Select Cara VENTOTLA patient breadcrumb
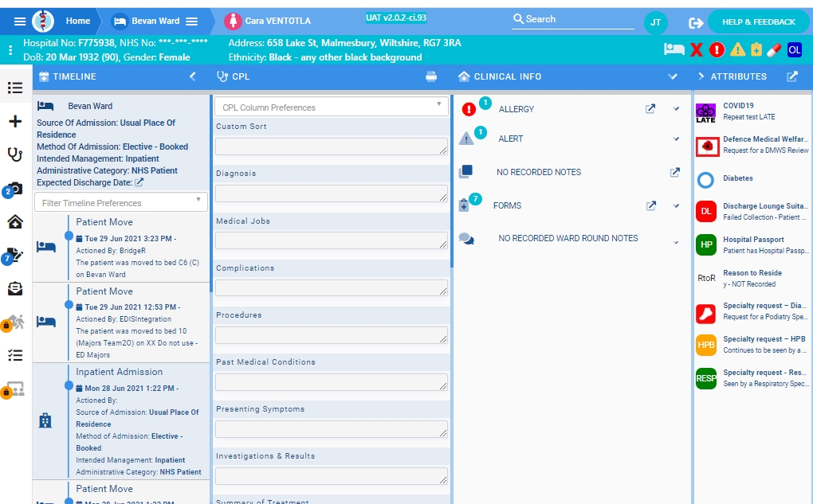This screenshot has width=813, height=504. (278, 21)
